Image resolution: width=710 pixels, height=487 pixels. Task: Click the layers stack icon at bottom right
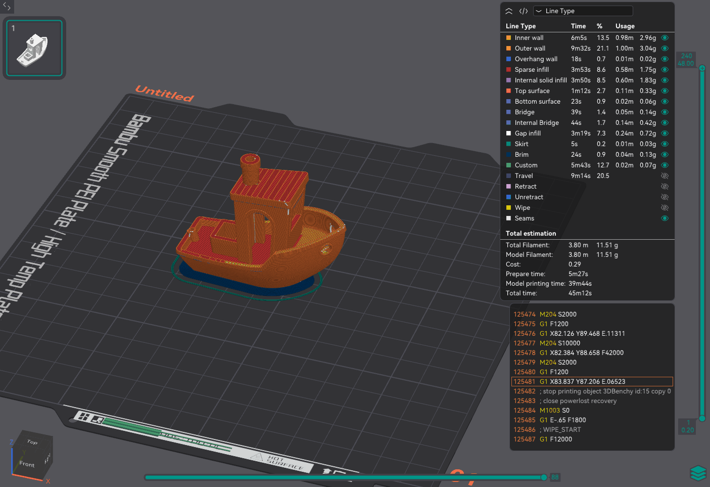[x=698, y=473]
